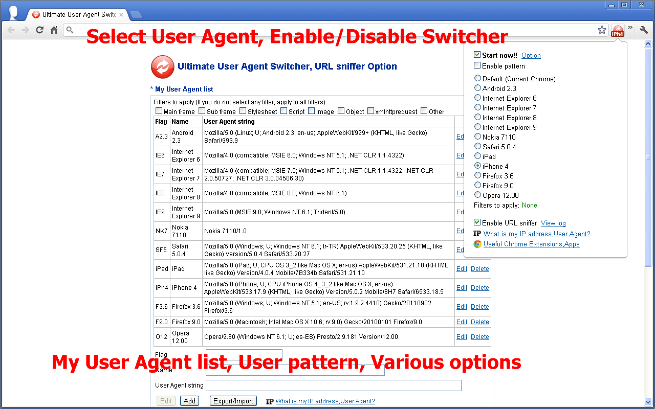Select iPad user agent
Viewport: 655px width, 409px height.
[x=478, y=156]
